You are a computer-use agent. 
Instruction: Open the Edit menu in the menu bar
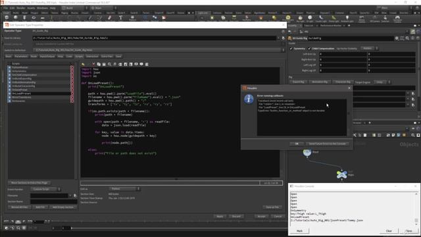point(12,8)
